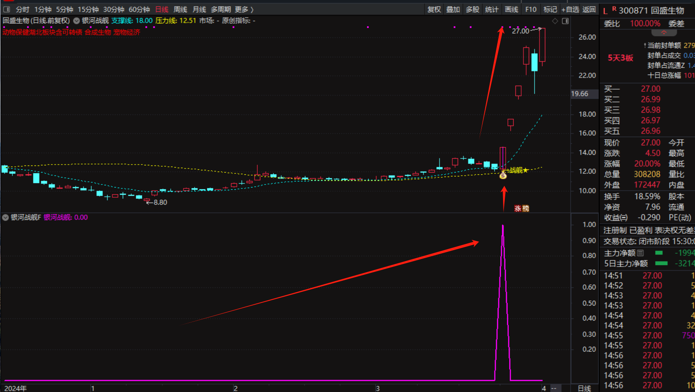Open the 银河战舰F sub-indicator dropdown
The image size is (695, 392).
pos(5,217)
